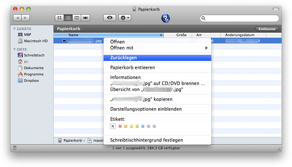Select Macintosh HD in the sidebar

[33, 41]
